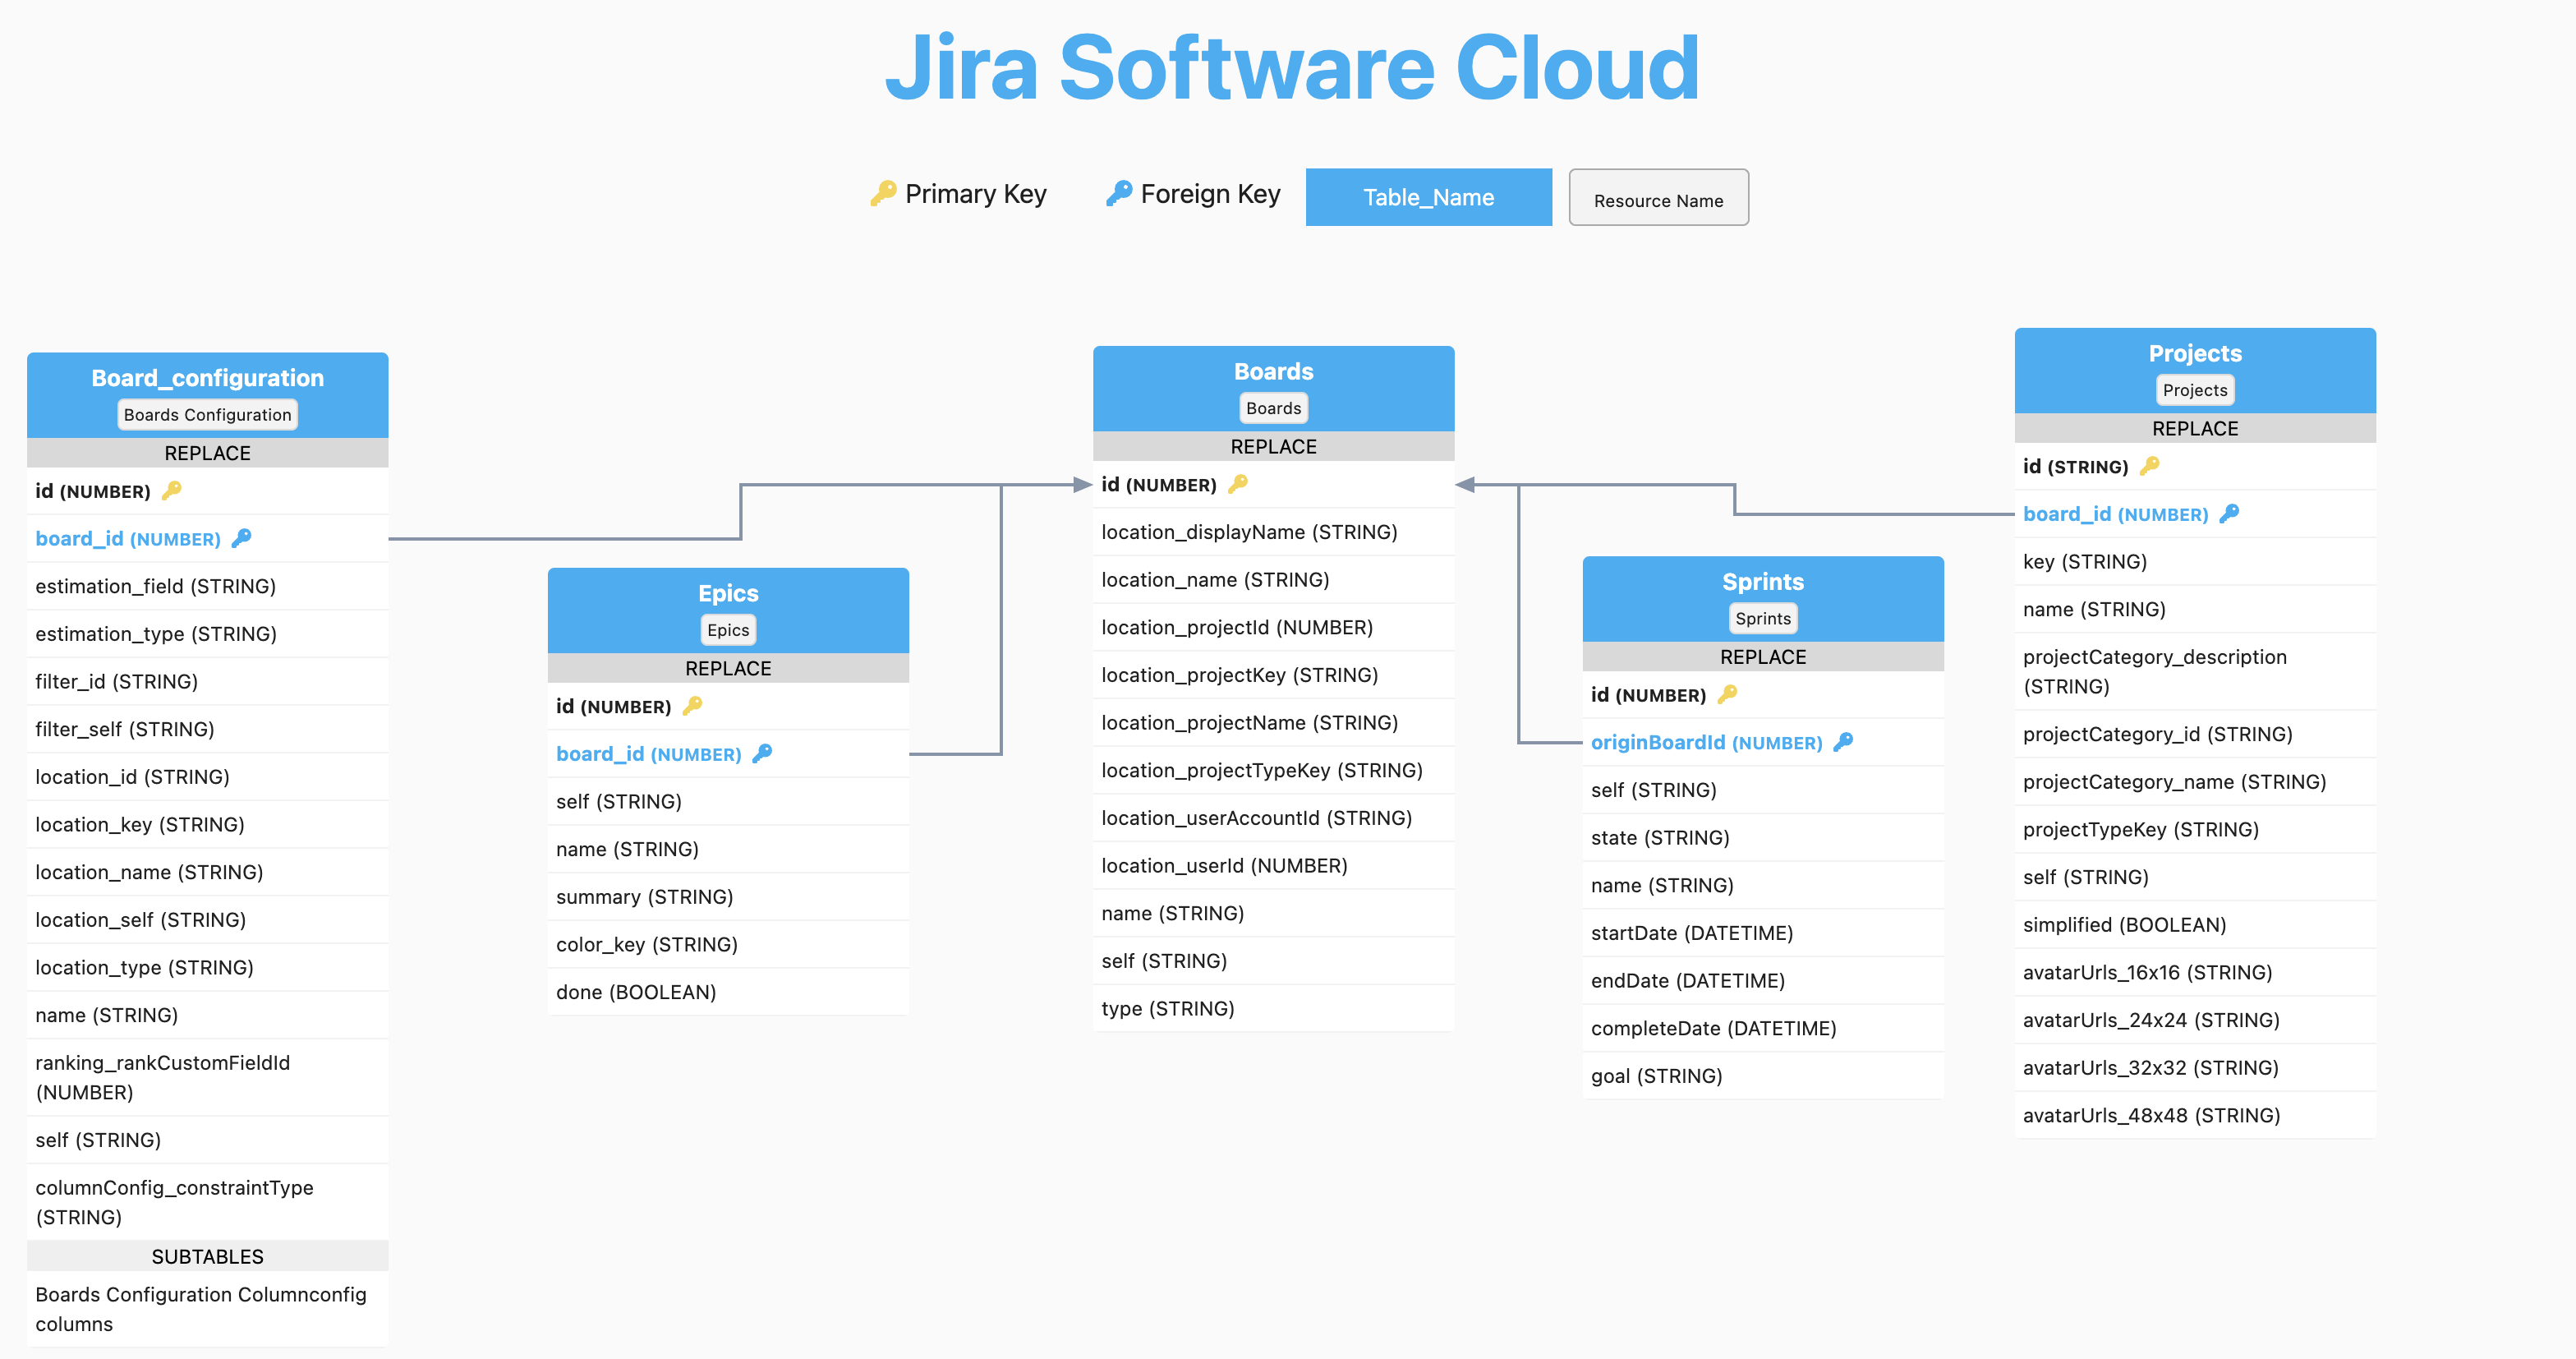Click the foreign key icon in Projects board_id row
Screen dimensions: 2576x1359
point(2229,514)
